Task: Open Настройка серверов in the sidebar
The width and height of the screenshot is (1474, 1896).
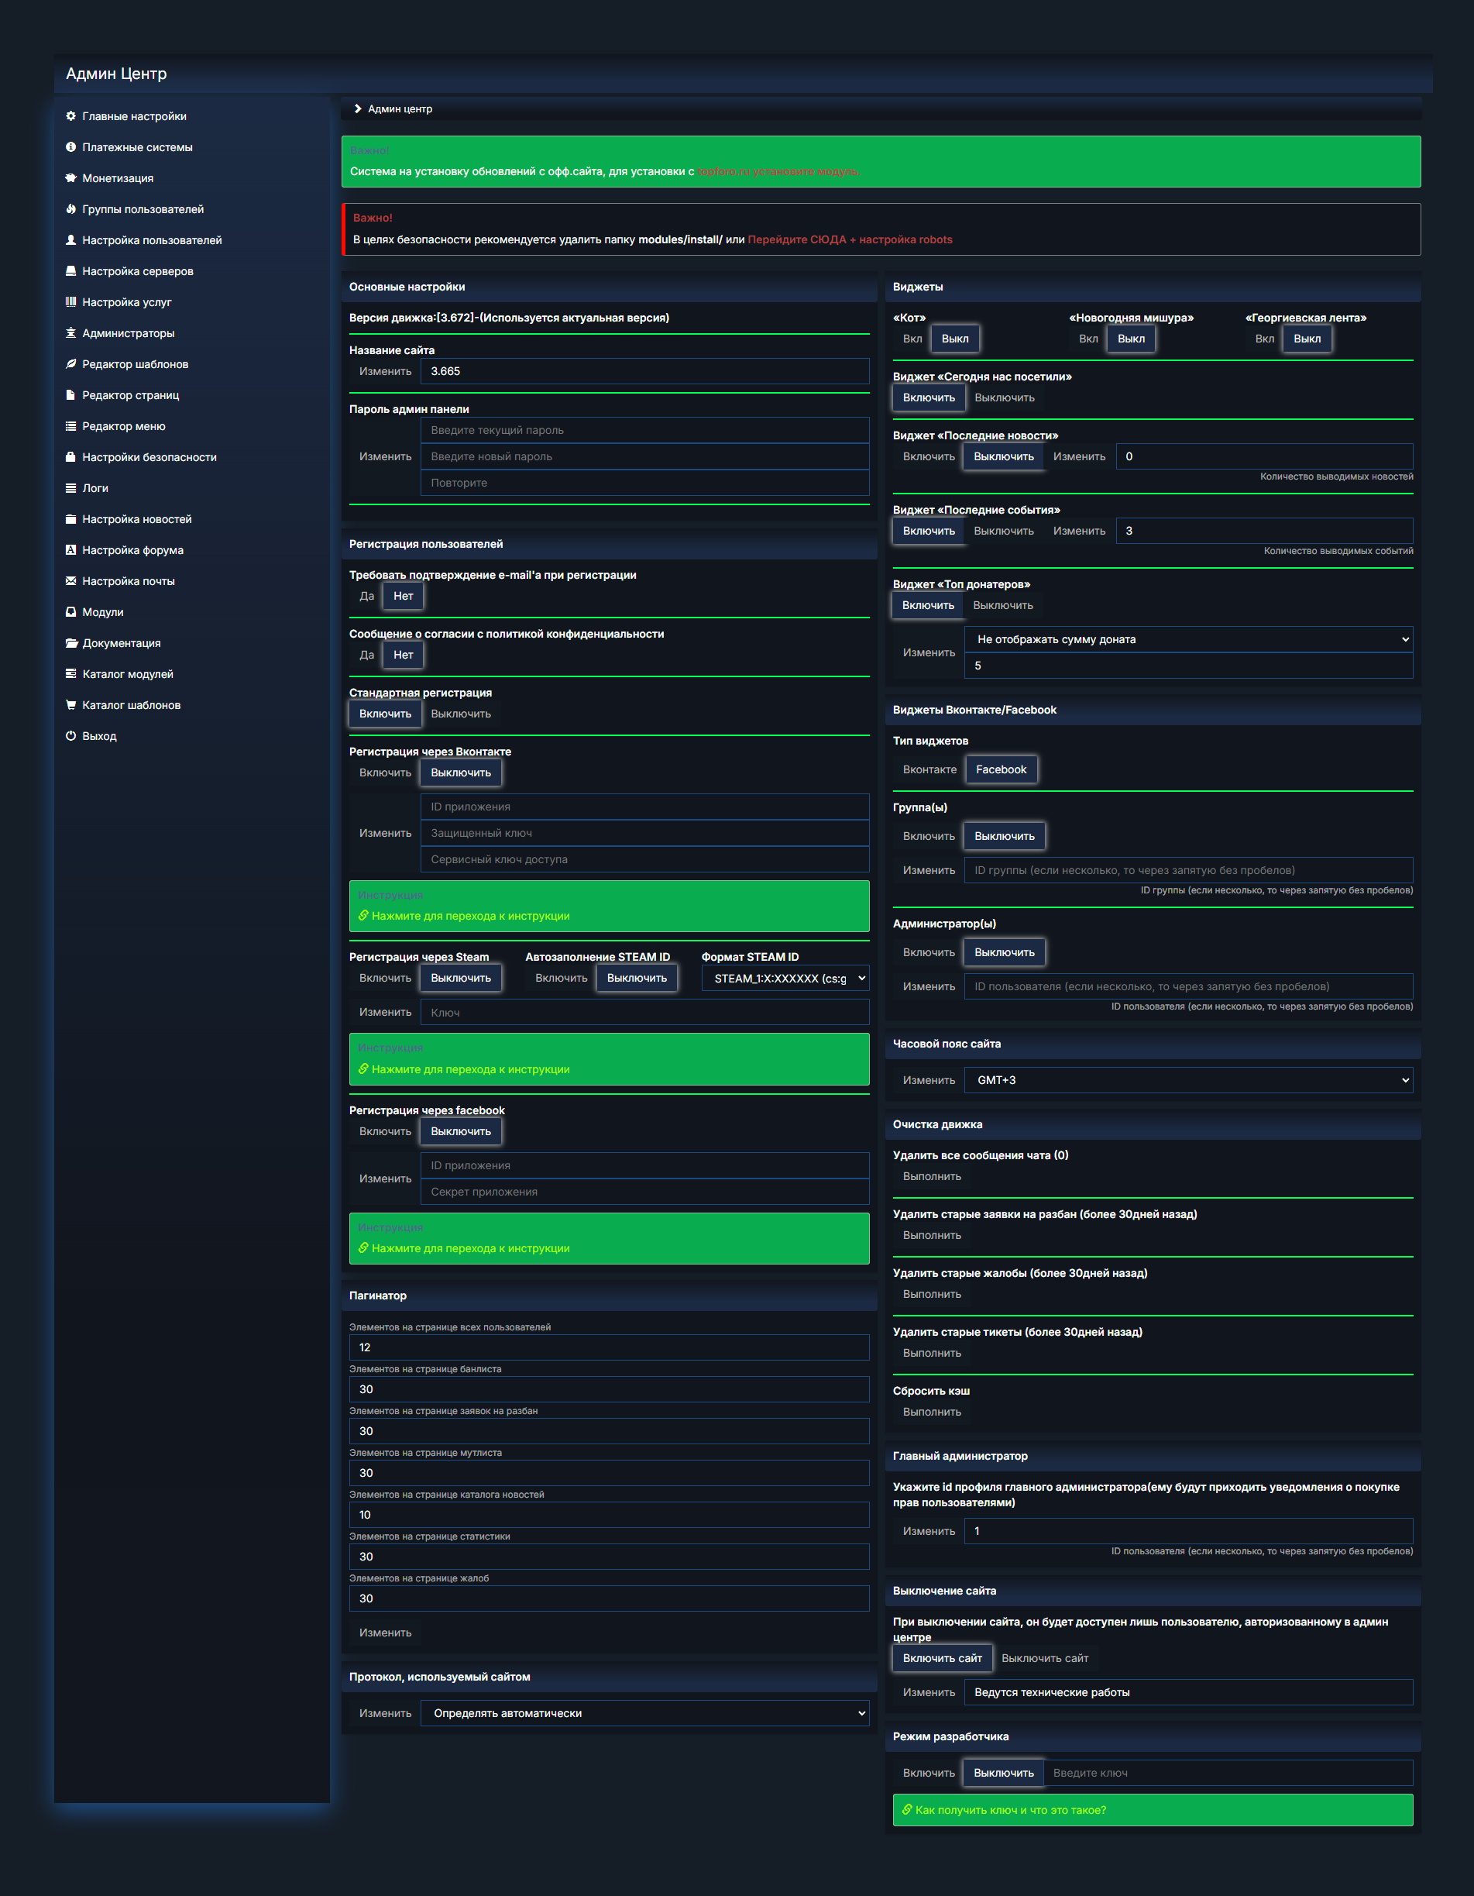Action: click(x=137, y=272)
